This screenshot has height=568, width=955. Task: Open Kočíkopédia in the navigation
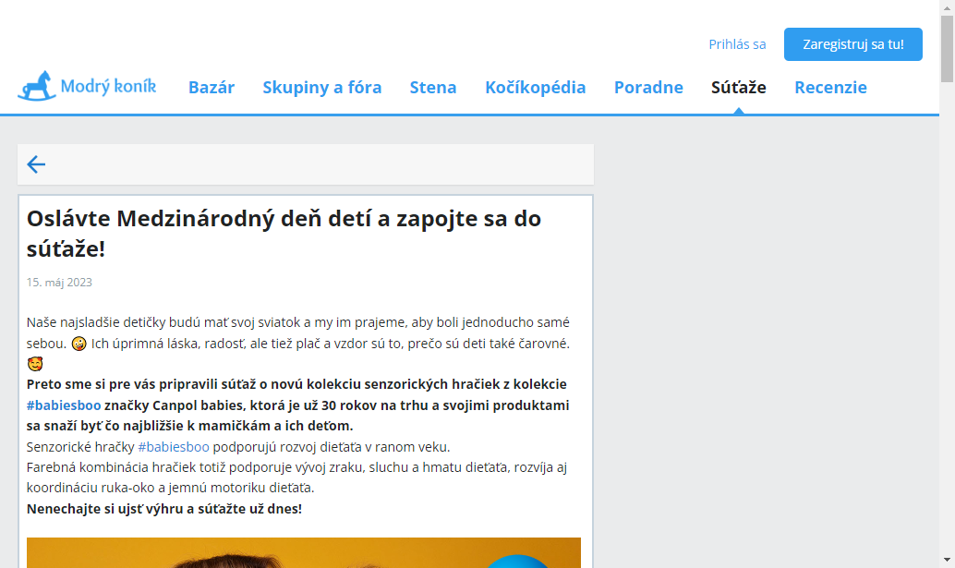[536, 87]
